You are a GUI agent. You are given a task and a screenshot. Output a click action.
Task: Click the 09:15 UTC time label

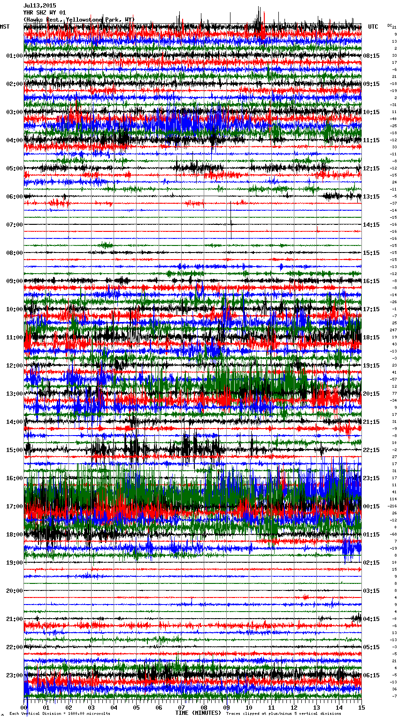coord(371,84)
